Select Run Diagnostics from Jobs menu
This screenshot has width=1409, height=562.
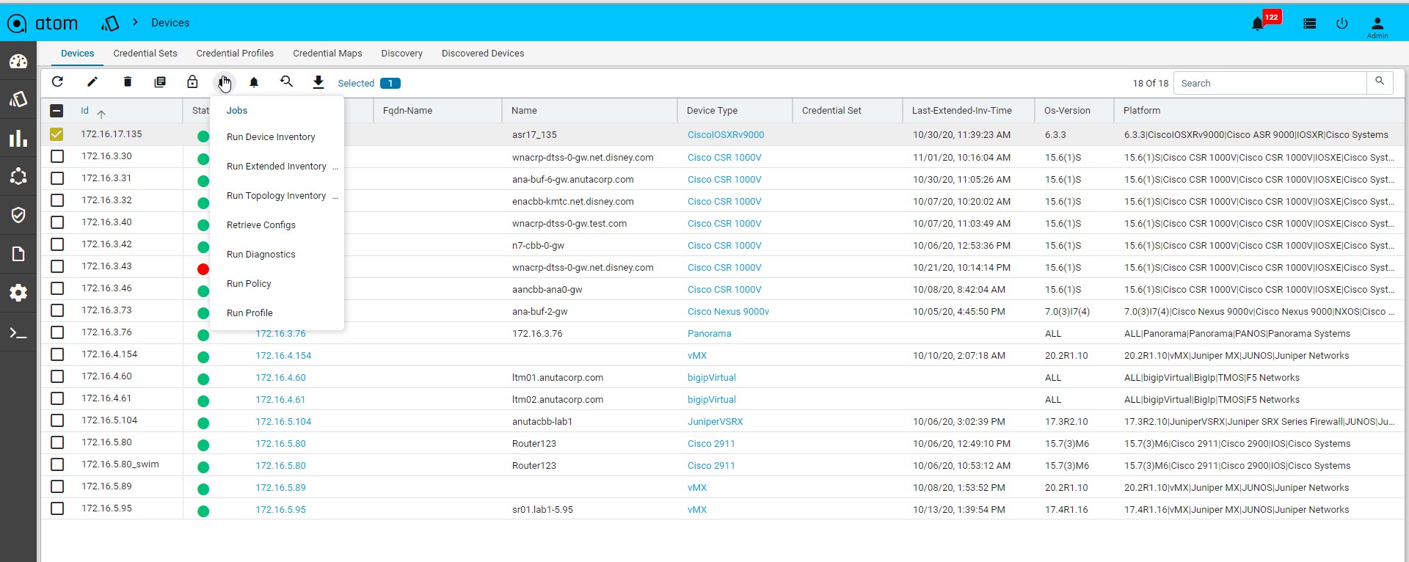click(x=277, y=255)
